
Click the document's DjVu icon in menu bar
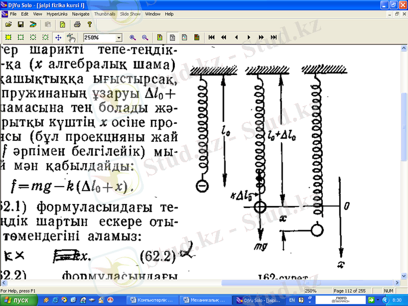[x=4, y=14]
